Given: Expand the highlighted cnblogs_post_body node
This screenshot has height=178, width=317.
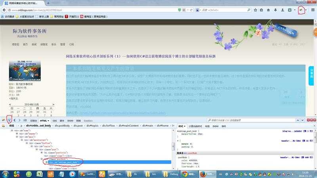Looking at the screenshot, I should point(46,162).
